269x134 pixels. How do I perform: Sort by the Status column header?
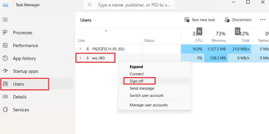point(149,41)
